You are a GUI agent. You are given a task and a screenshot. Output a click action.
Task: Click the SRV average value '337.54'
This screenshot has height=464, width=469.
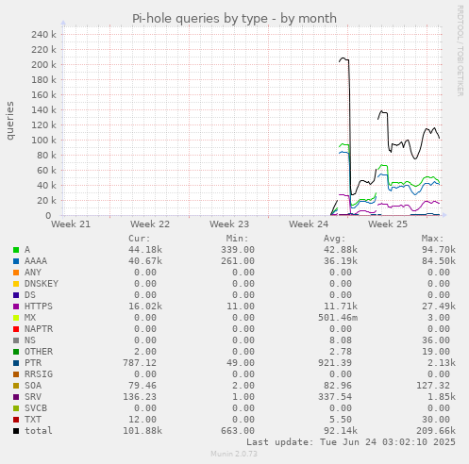click(x=335, y=397)
